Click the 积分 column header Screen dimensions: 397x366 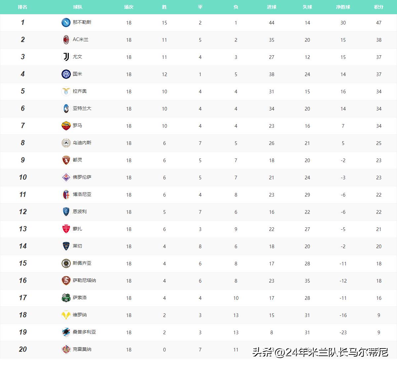tap(378, 7)
